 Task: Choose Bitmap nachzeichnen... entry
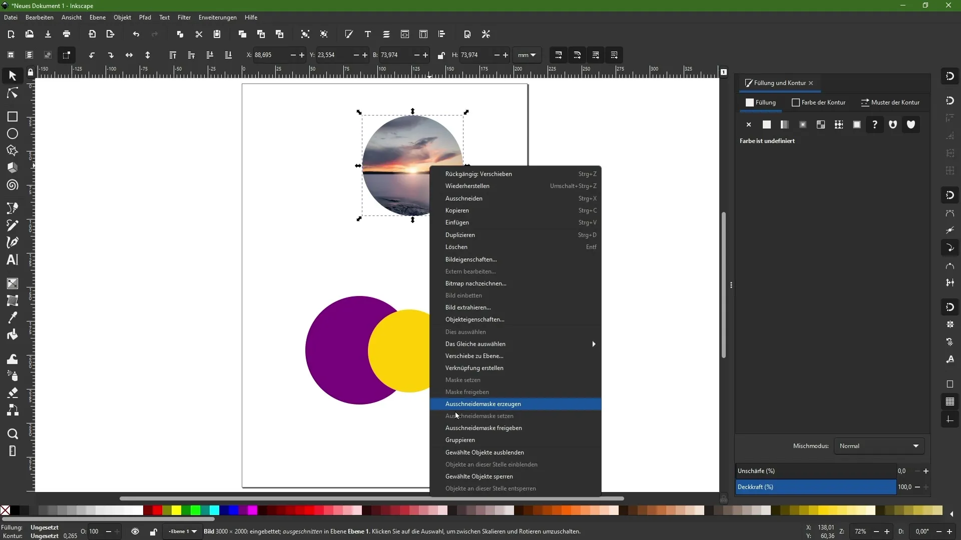[x=516, y=283]
